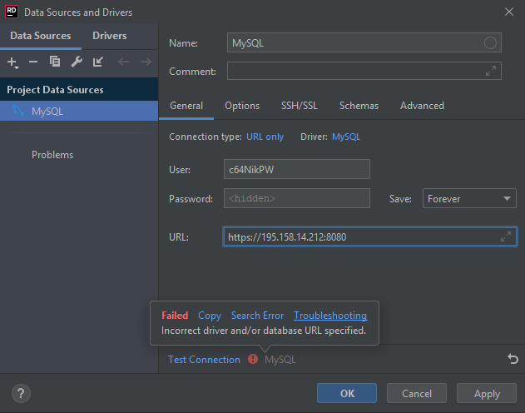Image resolution: width=525 pixels, height=413 pixels.
Task: Open the Advanced tab
Action: point(422,106)
